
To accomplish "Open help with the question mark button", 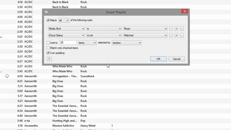I will pos(49,59).
